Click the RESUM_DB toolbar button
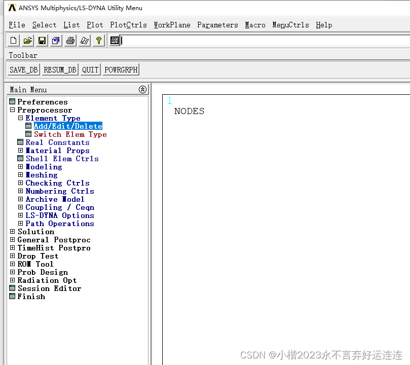The height and width of the screenshot is (365, 410). 60,70
